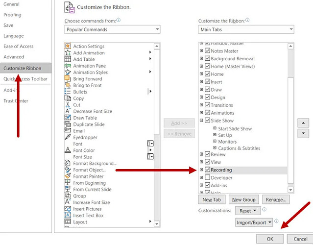The width and height of the screenshot is (313, 245).
Task: Toggle the Draw tab checkbox
Action: (208, 90)
